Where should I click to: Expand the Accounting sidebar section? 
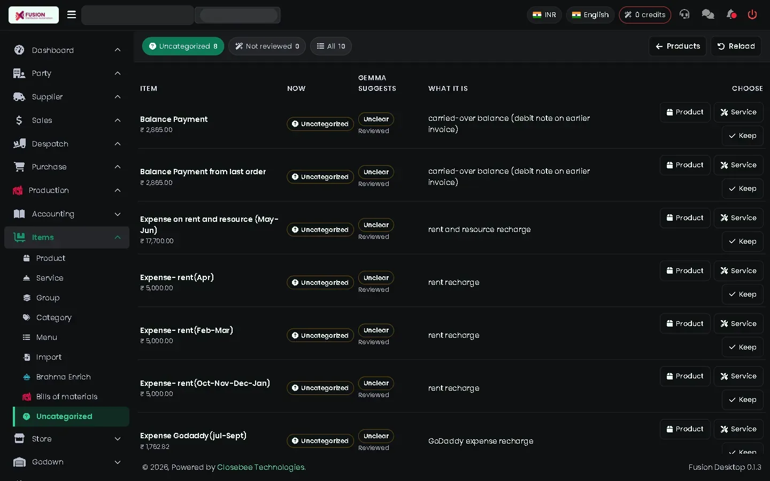[67, 214]
